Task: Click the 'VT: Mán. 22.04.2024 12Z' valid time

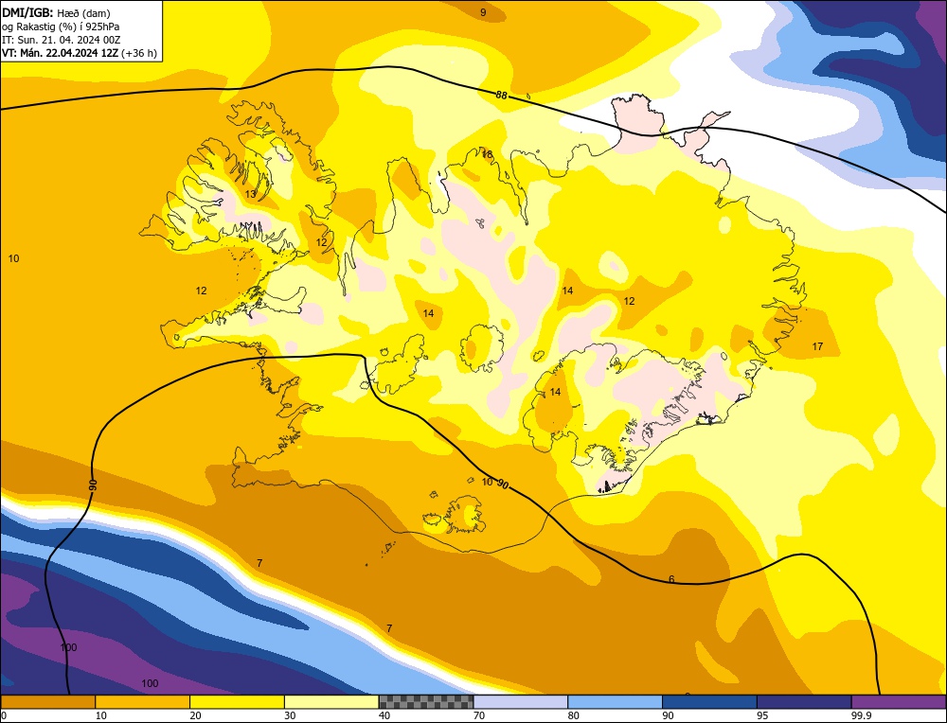Action: (60, 53)
